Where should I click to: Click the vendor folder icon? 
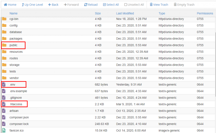click(4, 78)
